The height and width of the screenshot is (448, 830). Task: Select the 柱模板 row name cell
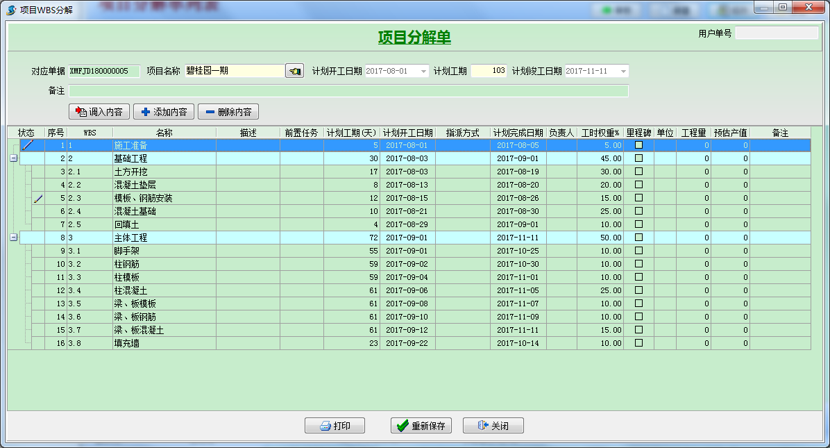[164, 278]
